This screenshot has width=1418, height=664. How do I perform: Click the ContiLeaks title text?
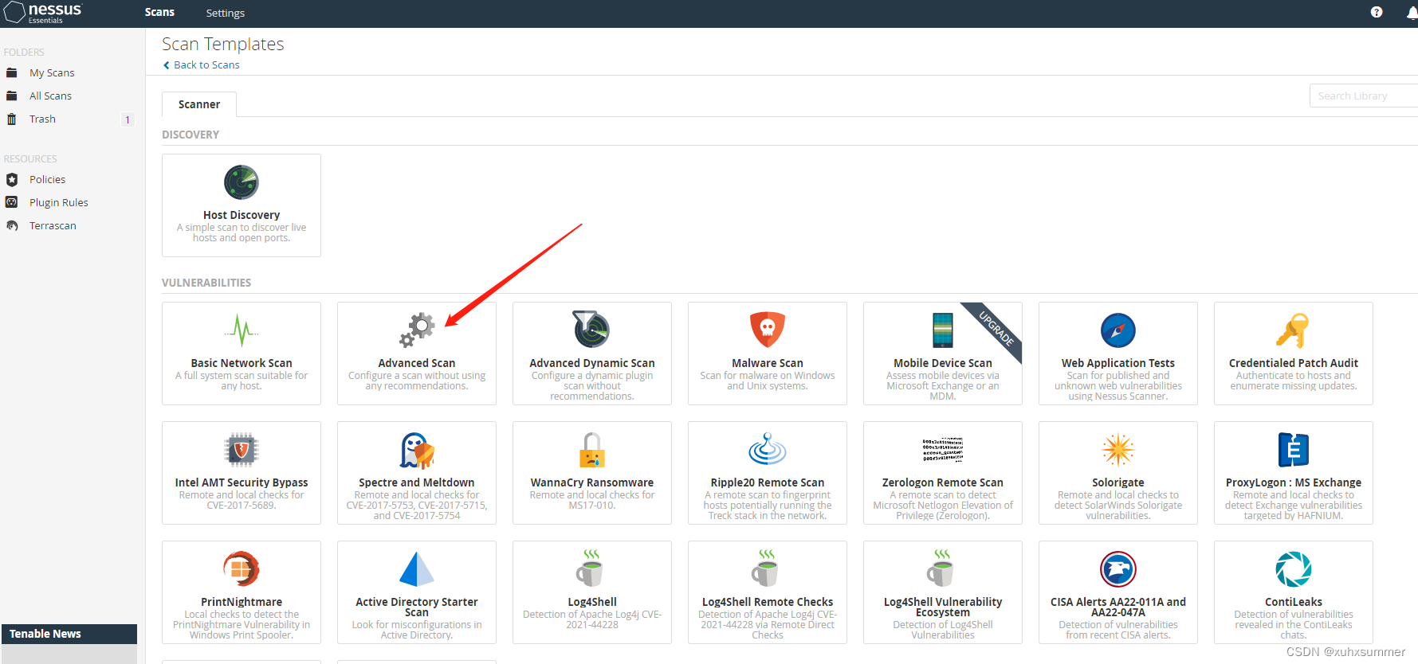tap(1294, 602)
